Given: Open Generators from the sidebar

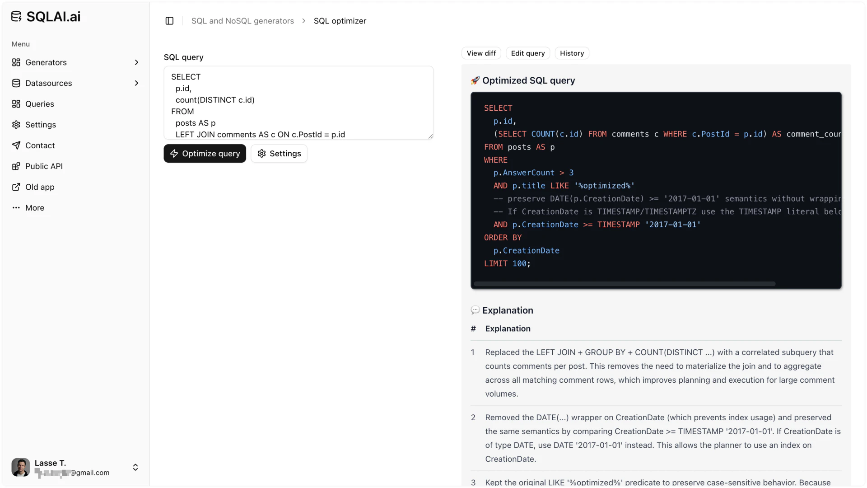Looking at the screenshot, I should point(47,62).
